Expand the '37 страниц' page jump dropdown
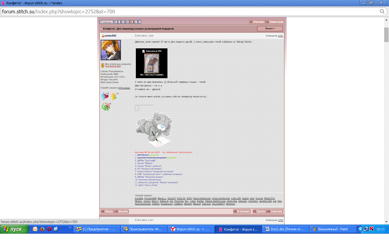Image resolution: width=389 pixels, height=244 pixels. [106, 22]
